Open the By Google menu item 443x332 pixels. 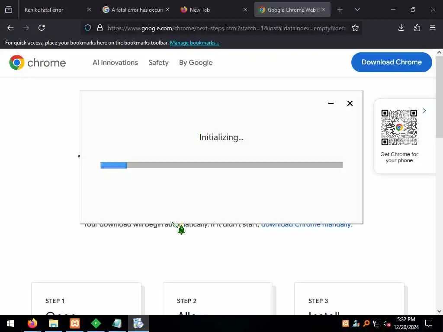click(x=196, y=62)
